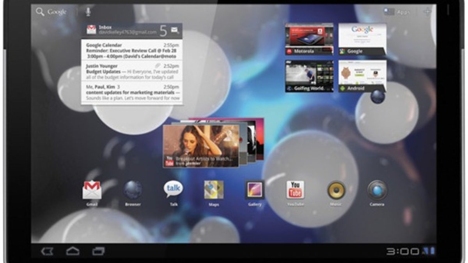The height and width of the screenshot is (263, 468).
Task: Open the Camera app icon
Action: pos(377,190)
